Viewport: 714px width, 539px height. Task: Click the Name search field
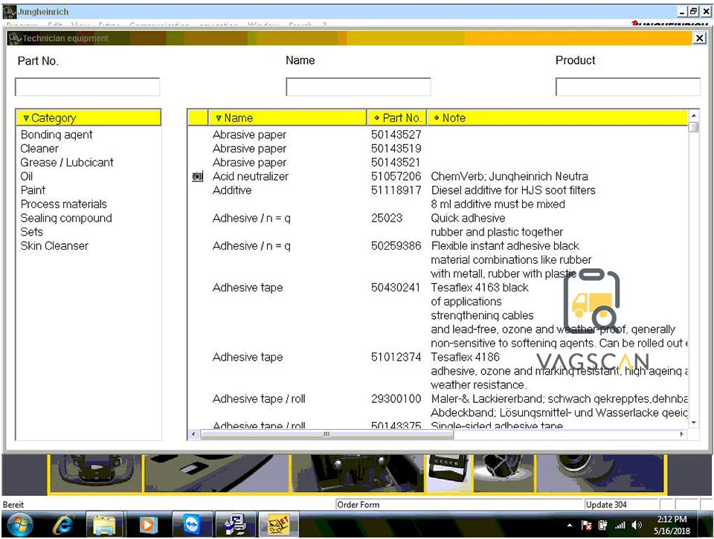[358, 86]
